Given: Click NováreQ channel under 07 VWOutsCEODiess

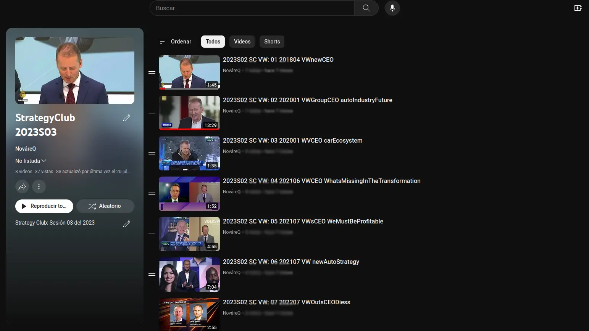Looking at the screenshot, I should [x=232, y=313].
